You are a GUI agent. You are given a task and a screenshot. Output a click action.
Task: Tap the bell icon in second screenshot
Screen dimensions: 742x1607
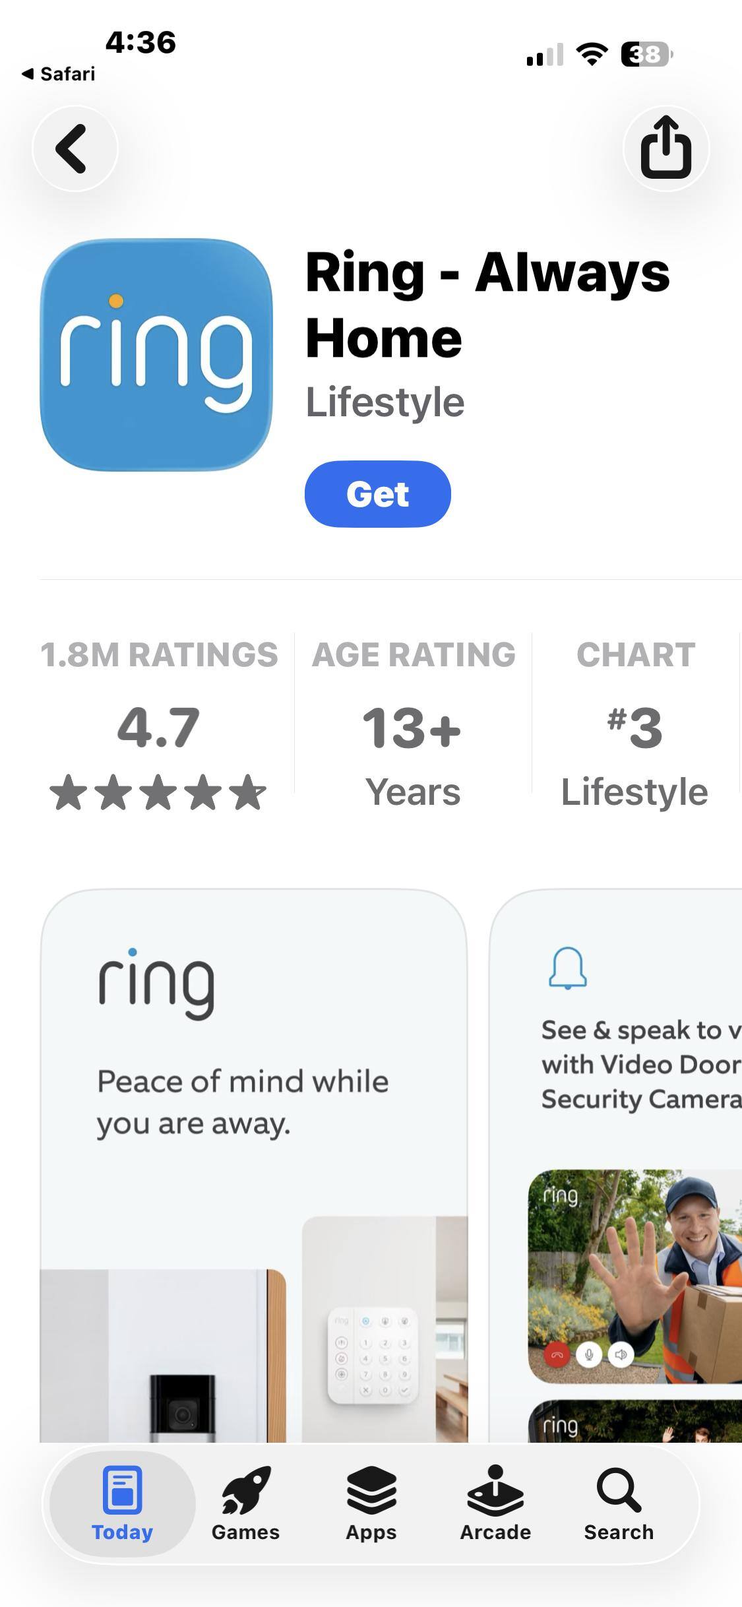pos(567,968)
